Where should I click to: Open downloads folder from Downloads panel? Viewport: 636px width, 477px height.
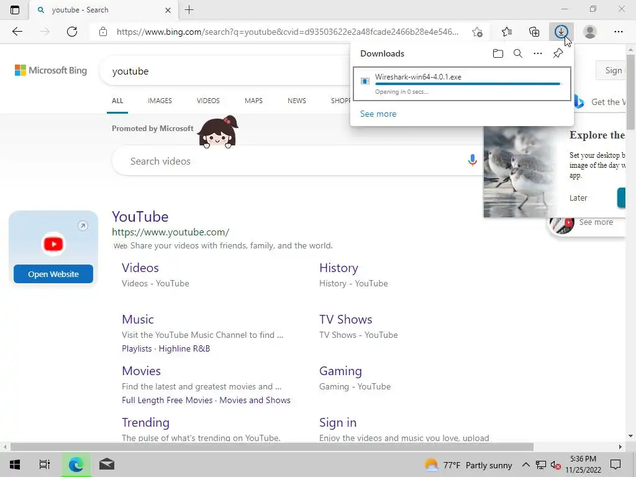tap(498, 53)
